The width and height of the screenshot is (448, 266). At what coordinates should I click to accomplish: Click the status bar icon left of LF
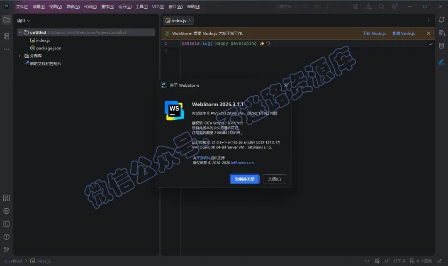pos(377,261)
